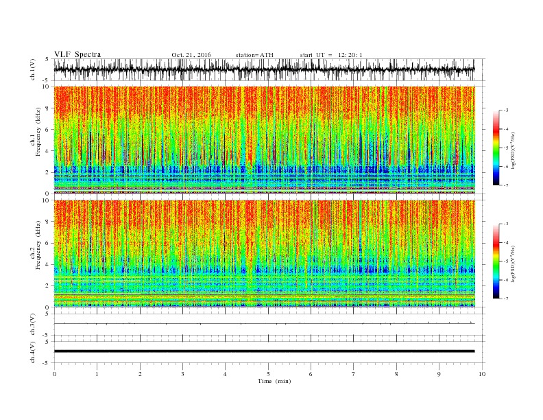Click the time axis tick label "2"
The width and height of the screenshot is (543, 420).
[140, 374]
